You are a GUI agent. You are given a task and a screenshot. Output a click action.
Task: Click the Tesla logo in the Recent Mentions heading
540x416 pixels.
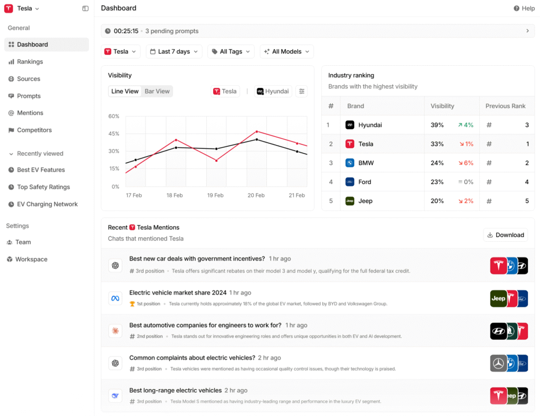(132, 227)
